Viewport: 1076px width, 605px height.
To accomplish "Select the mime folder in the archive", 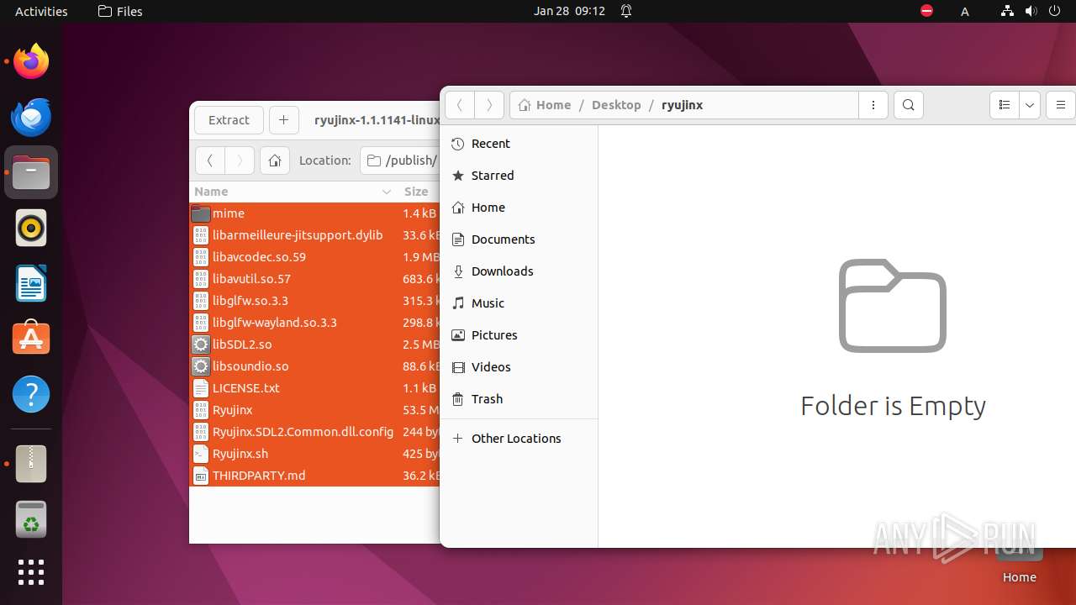I will [315, 213].
